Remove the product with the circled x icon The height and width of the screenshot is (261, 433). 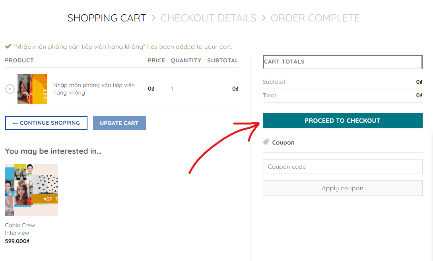pos(10,89)
